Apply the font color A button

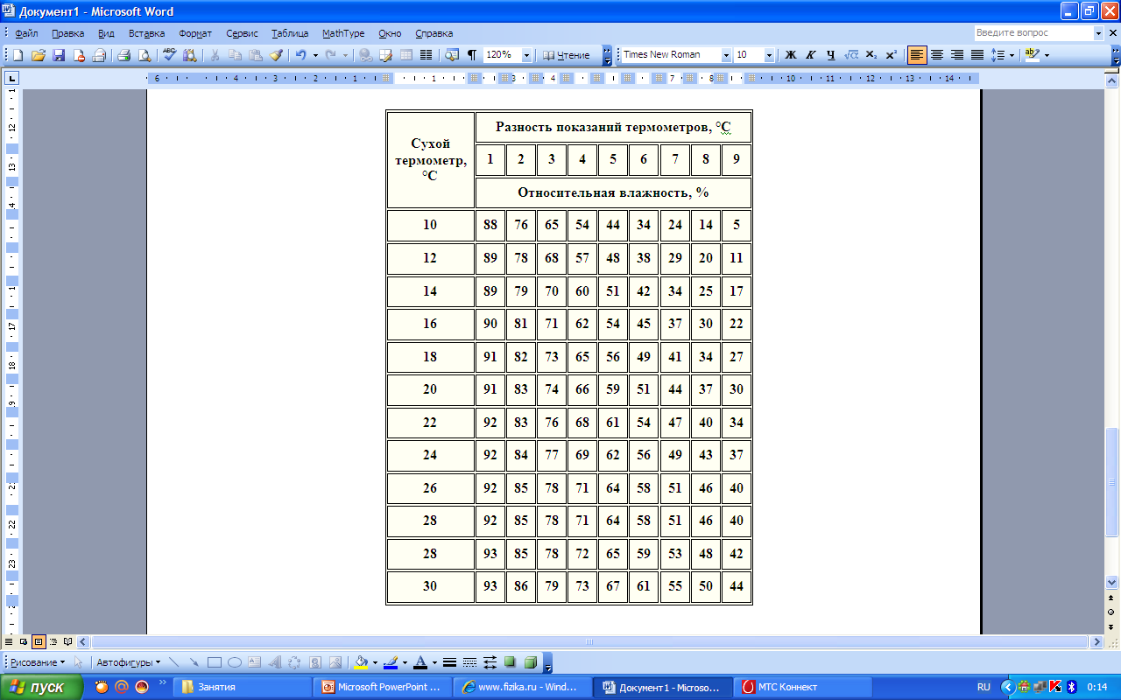tap(420, 662)
